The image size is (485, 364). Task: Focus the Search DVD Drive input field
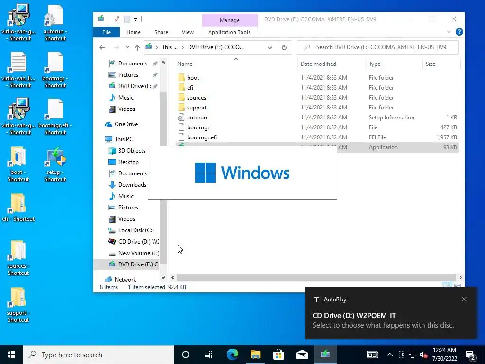pyautogui.click(x=377, y=47)
